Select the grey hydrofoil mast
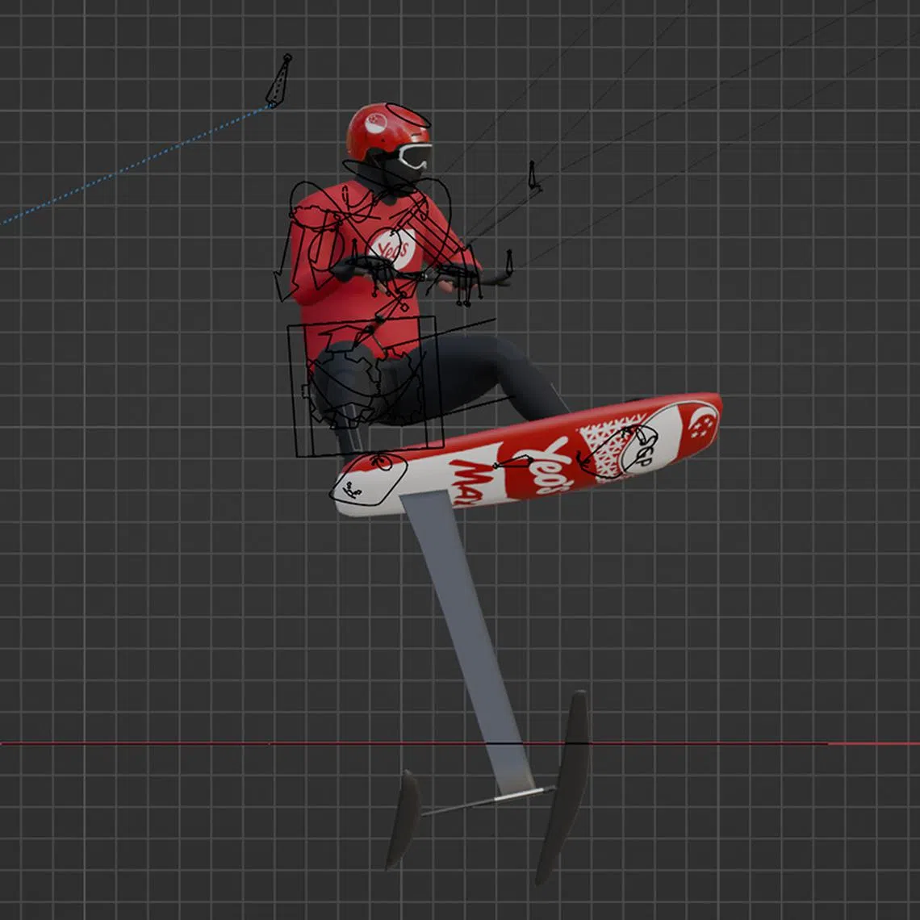Screen dimensions: 920x920 point(468,629)
